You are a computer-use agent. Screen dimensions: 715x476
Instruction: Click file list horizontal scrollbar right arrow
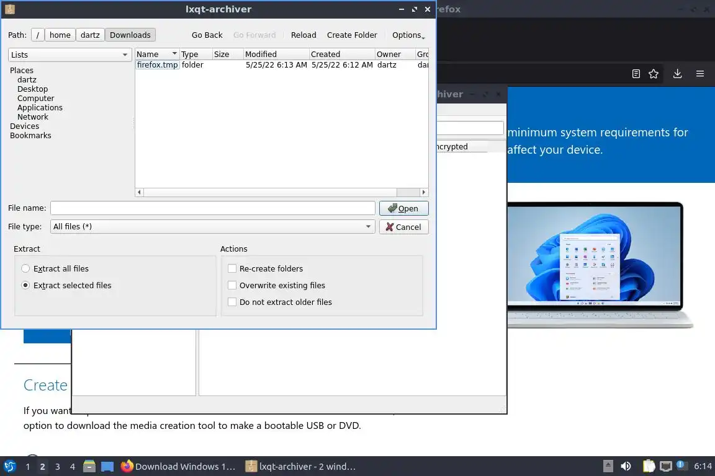(x=424, y=192)
